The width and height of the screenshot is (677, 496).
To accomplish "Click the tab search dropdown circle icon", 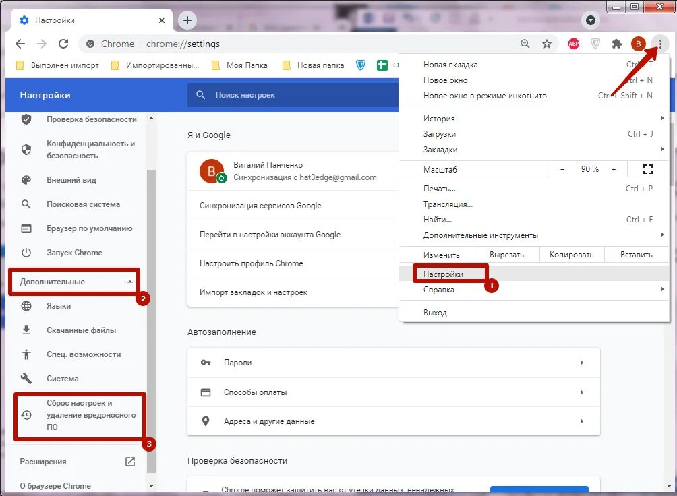I will point(591,20).
